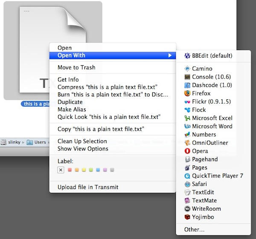Apply the green label color
Viewport: 256px width, 239px height.
coord(91,170)
